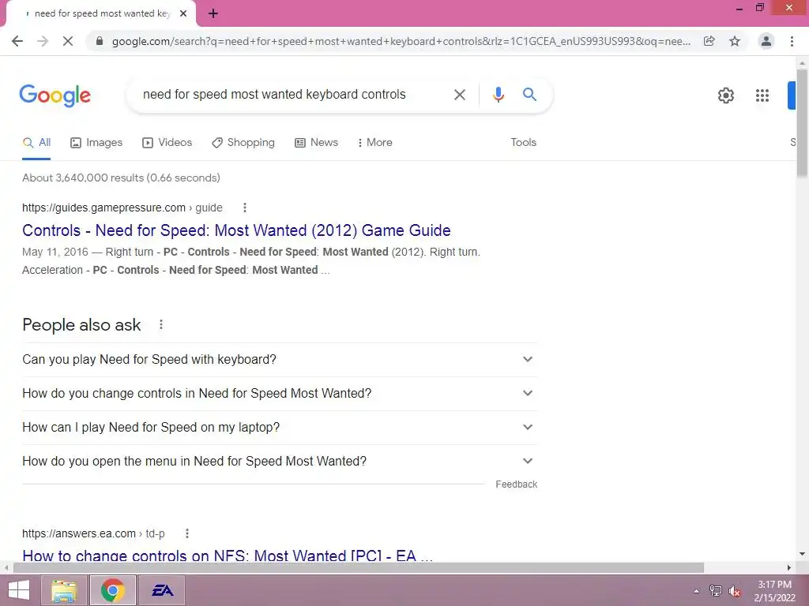Share this page from address bar
809x606 pixels.
tap(709, 41)
